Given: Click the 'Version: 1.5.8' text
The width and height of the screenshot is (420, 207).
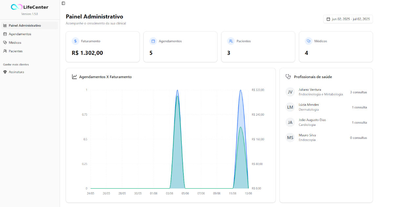Looking at the screenshot, I should pos(30,14).
